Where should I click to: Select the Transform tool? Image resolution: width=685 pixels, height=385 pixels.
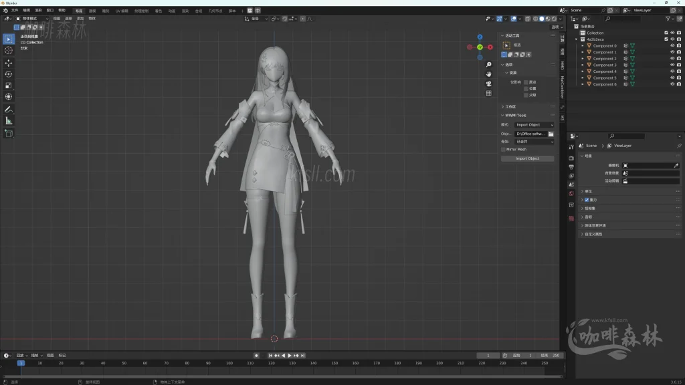(x=8, y=97)
